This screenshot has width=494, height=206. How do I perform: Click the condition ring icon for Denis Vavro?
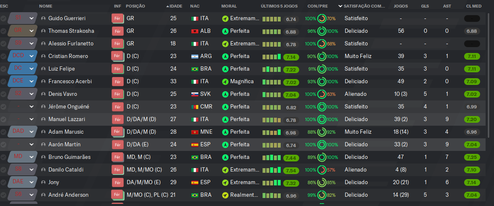(x=321, y=94)
